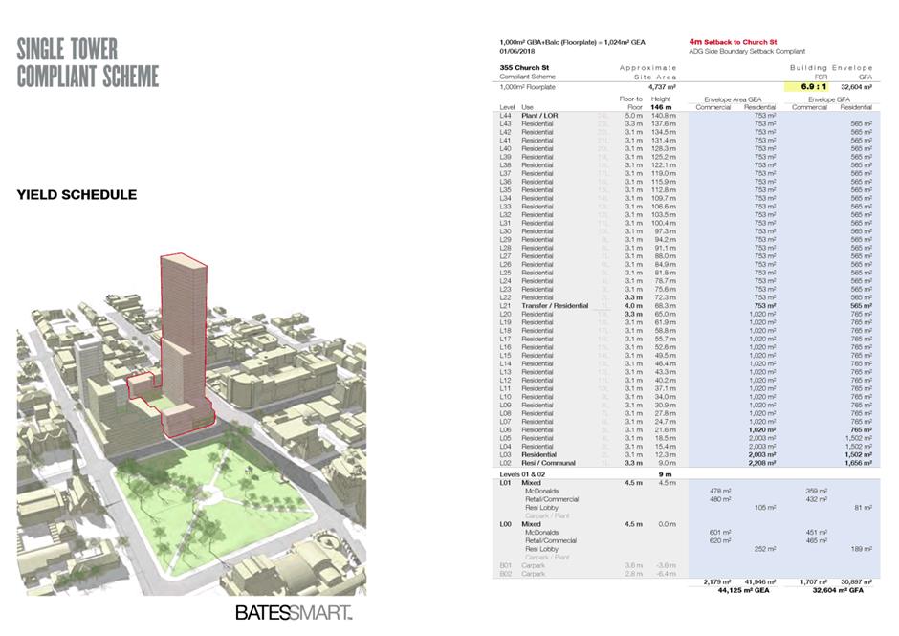Image resolution: width=899 pixels, height=636 pixels.
Task: Click the residential GEA subtotal '41,946 m²'
Action: click(x=760, y=582)
